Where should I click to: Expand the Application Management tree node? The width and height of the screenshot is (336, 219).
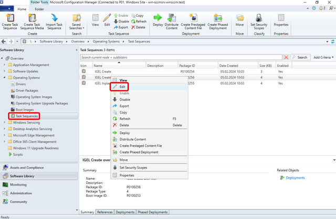coord(4,65)
